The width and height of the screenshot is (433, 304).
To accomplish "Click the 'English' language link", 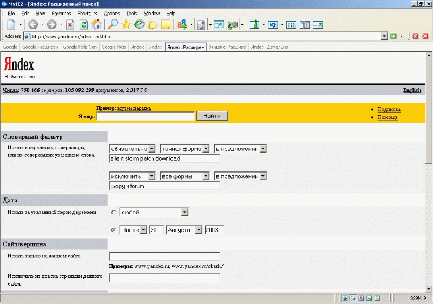I will pos(412,90).
